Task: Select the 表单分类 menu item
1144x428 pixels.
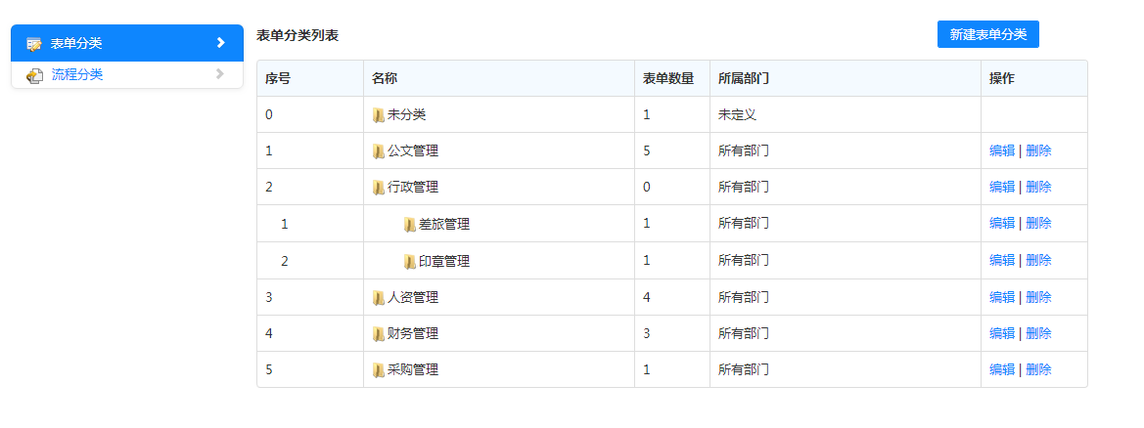Action: coord(76,43)
